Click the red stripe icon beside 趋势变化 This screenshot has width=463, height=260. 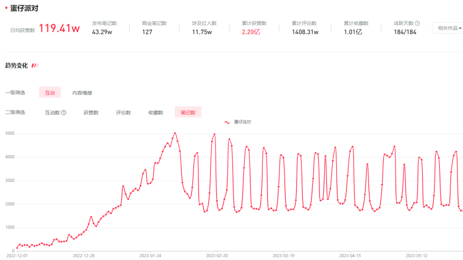35,66
